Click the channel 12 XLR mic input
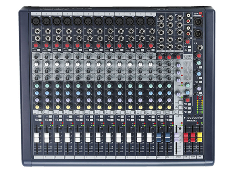This screenshot has width=235, height=176. (150, 20)
